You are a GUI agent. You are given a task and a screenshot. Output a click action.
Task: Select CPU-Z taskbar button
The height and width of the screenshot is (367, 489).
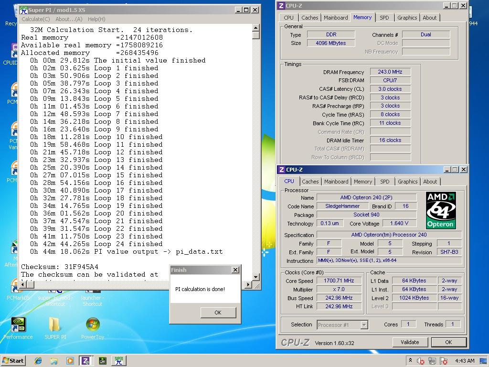(85, 361)
